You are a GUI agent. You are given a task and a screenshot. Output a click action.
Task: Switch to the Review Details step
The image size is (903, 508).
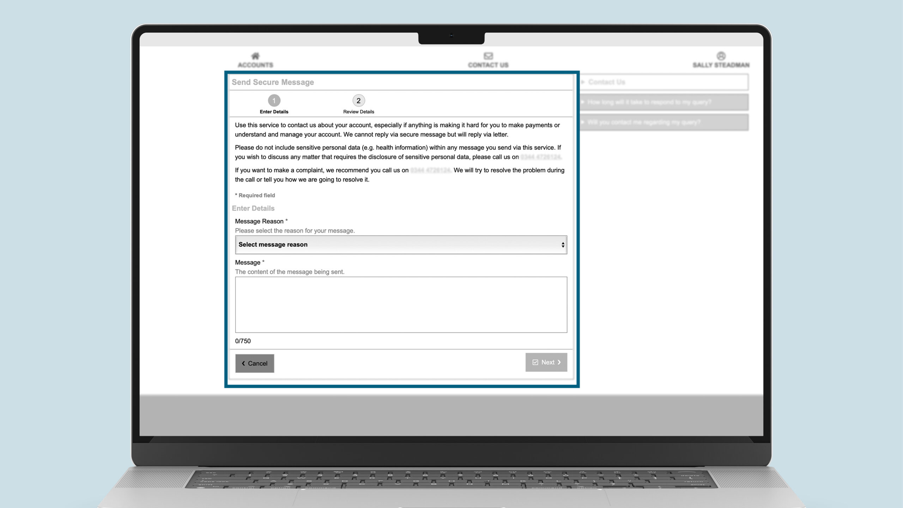(x=358, y=112)
